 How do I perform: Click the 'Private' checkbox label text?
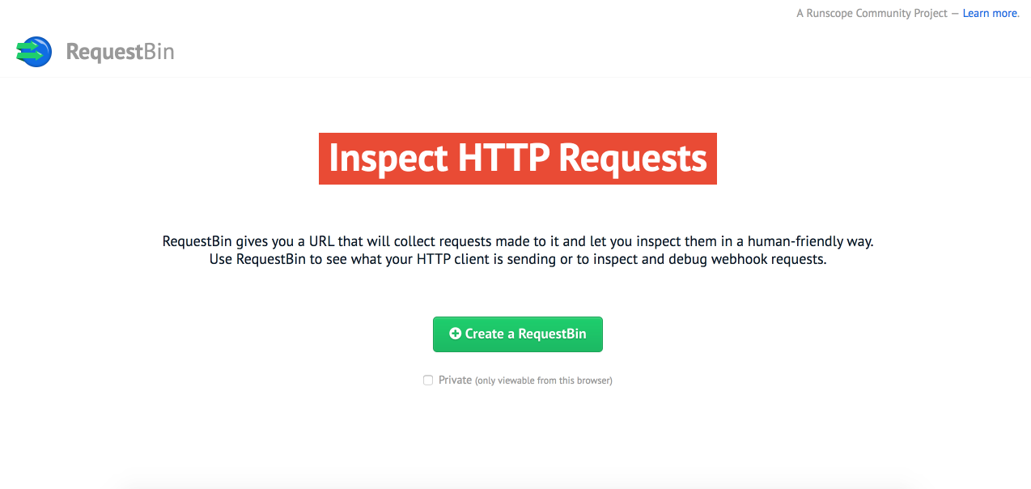click(455, 380)
